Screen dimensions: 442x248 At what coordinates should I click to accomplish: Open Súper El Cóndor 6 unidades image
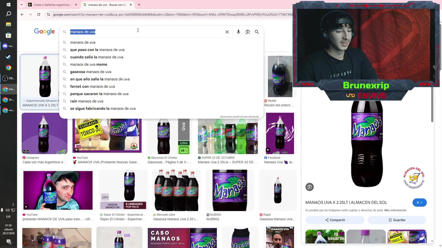tap(123, 190)
